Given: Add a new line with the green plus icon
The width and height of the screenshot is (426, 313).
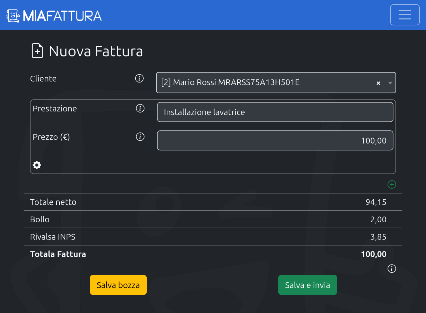Looking at the screenshot, I should pyautogui.click(x=392, y=184).
